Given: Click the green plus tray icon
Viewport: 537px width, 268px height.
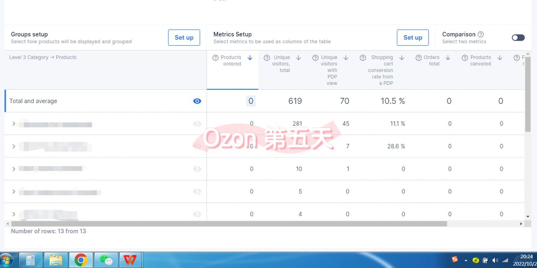Looking at the screenshot, I should [x=476, y=260].
